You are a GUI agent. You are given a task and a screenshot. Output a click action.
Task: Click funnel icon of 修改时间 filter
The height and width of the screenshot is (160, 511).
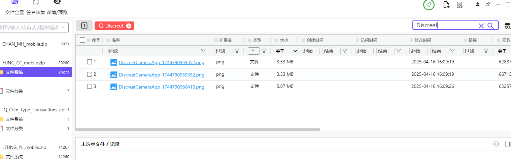pos(452,51)
